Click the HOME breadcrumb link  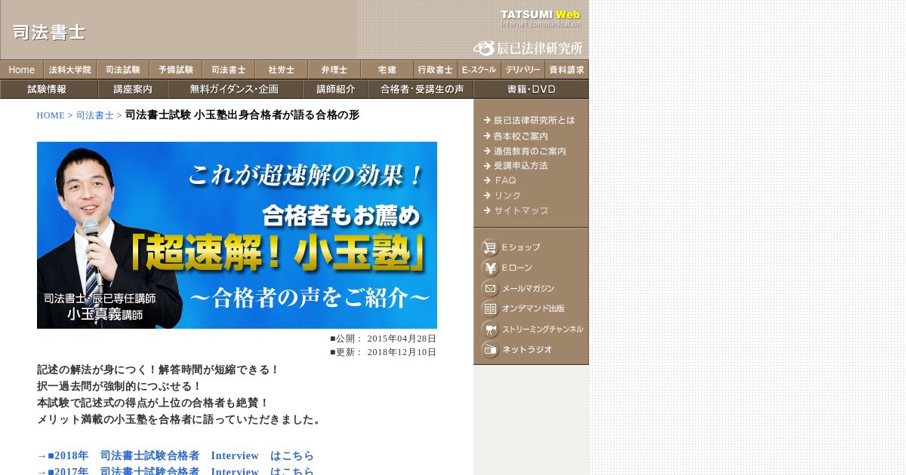coord(51,115)
